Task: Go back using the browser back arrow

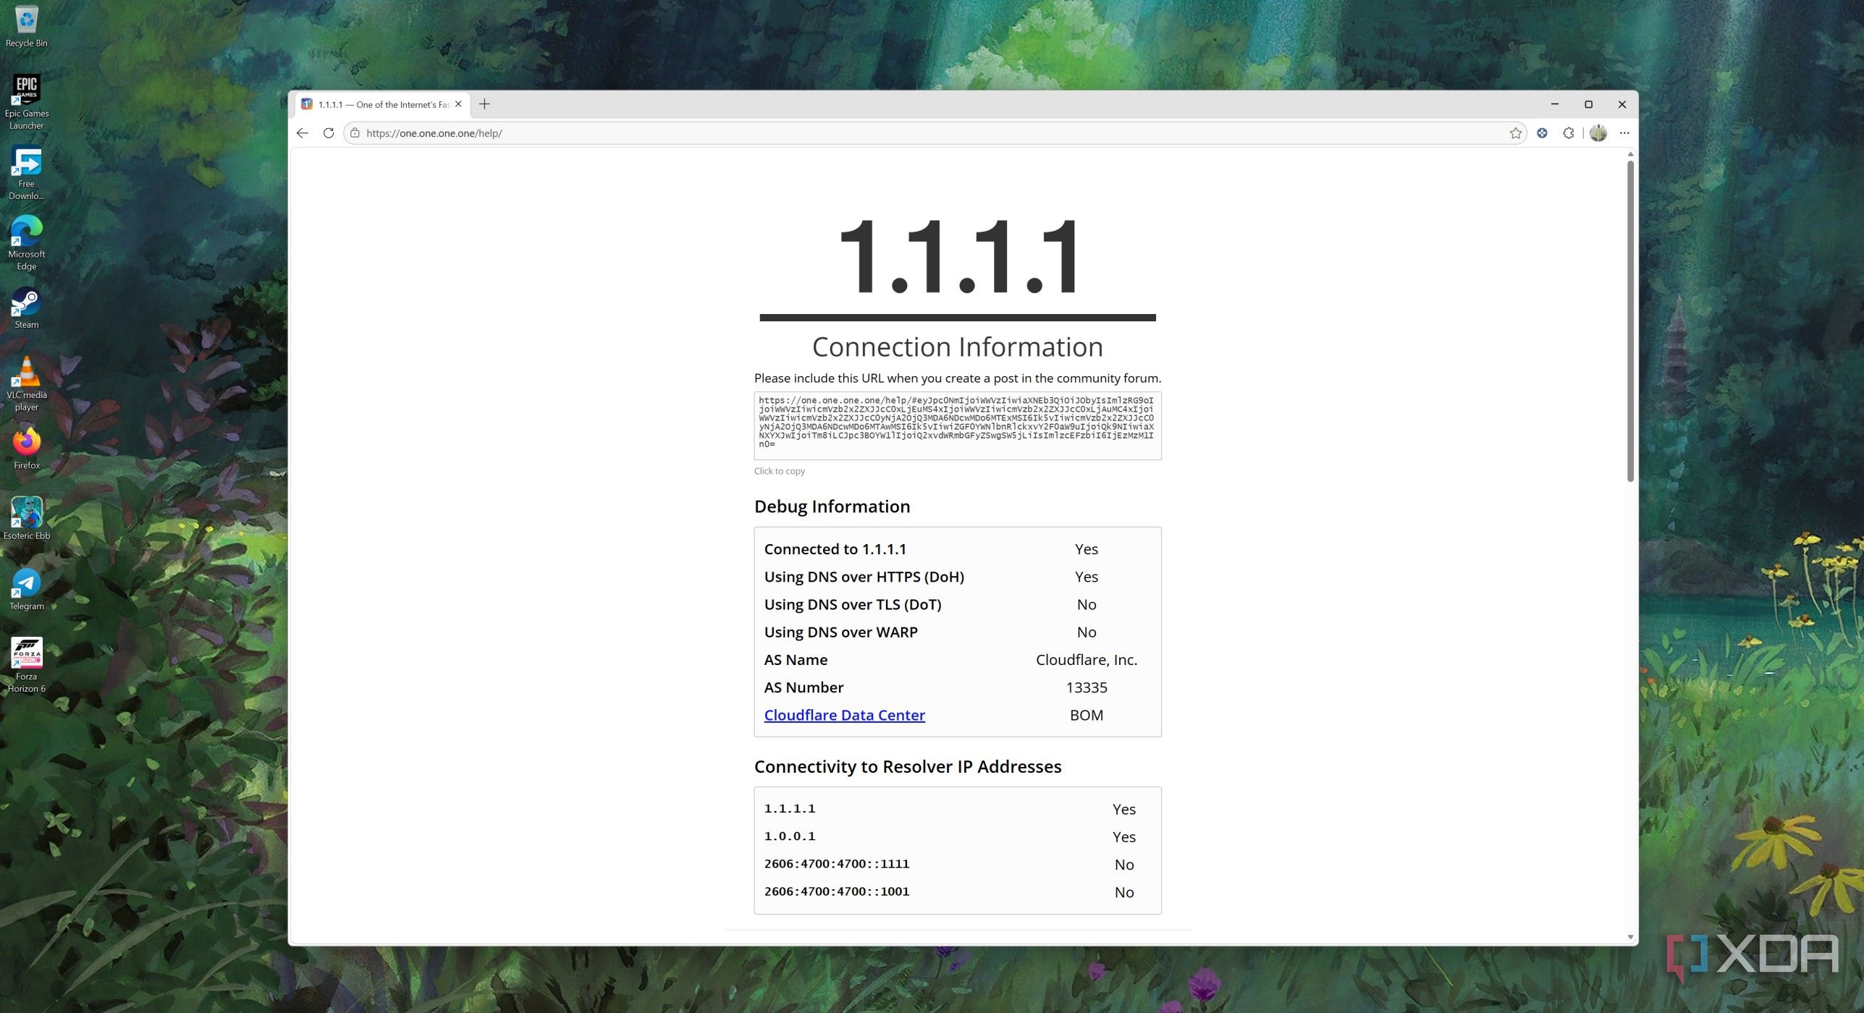Action: (x=303, y=133)
